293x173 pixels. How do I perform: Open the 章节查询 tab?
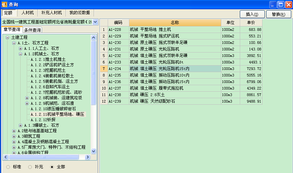tap(12, 30)
